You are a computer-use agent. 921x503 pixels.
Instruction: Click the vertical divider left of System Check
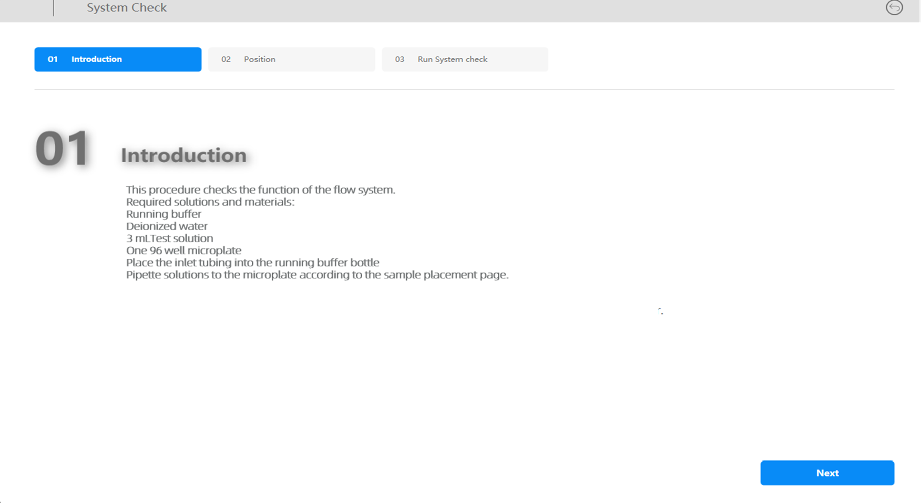tap(53, 8)
